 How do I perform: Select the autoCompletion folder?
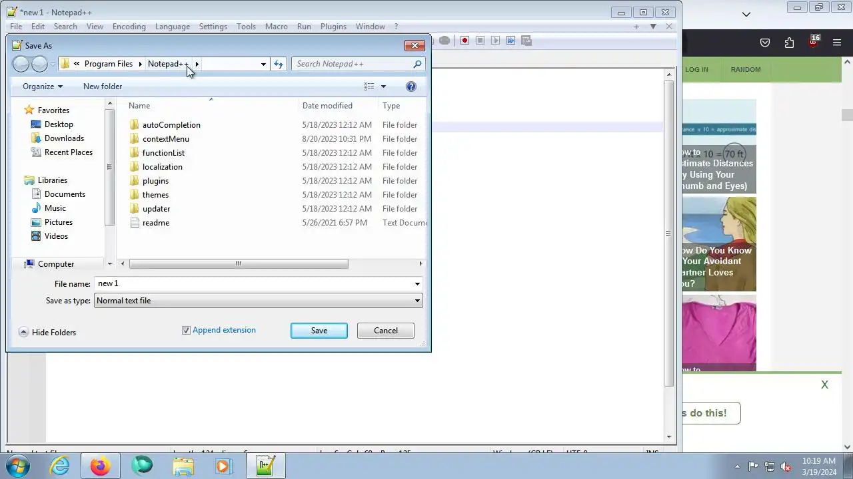[171, 125]
